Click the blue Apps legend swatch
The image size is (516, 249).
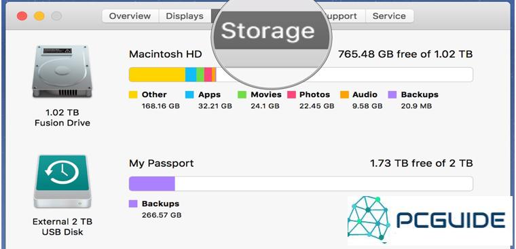click(189, 95)
